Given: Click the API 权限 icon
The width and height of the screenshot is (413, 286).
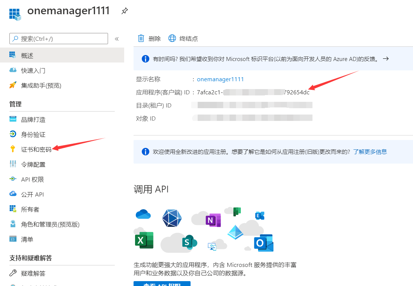Looking at the screenshot, I should point(13,179).
